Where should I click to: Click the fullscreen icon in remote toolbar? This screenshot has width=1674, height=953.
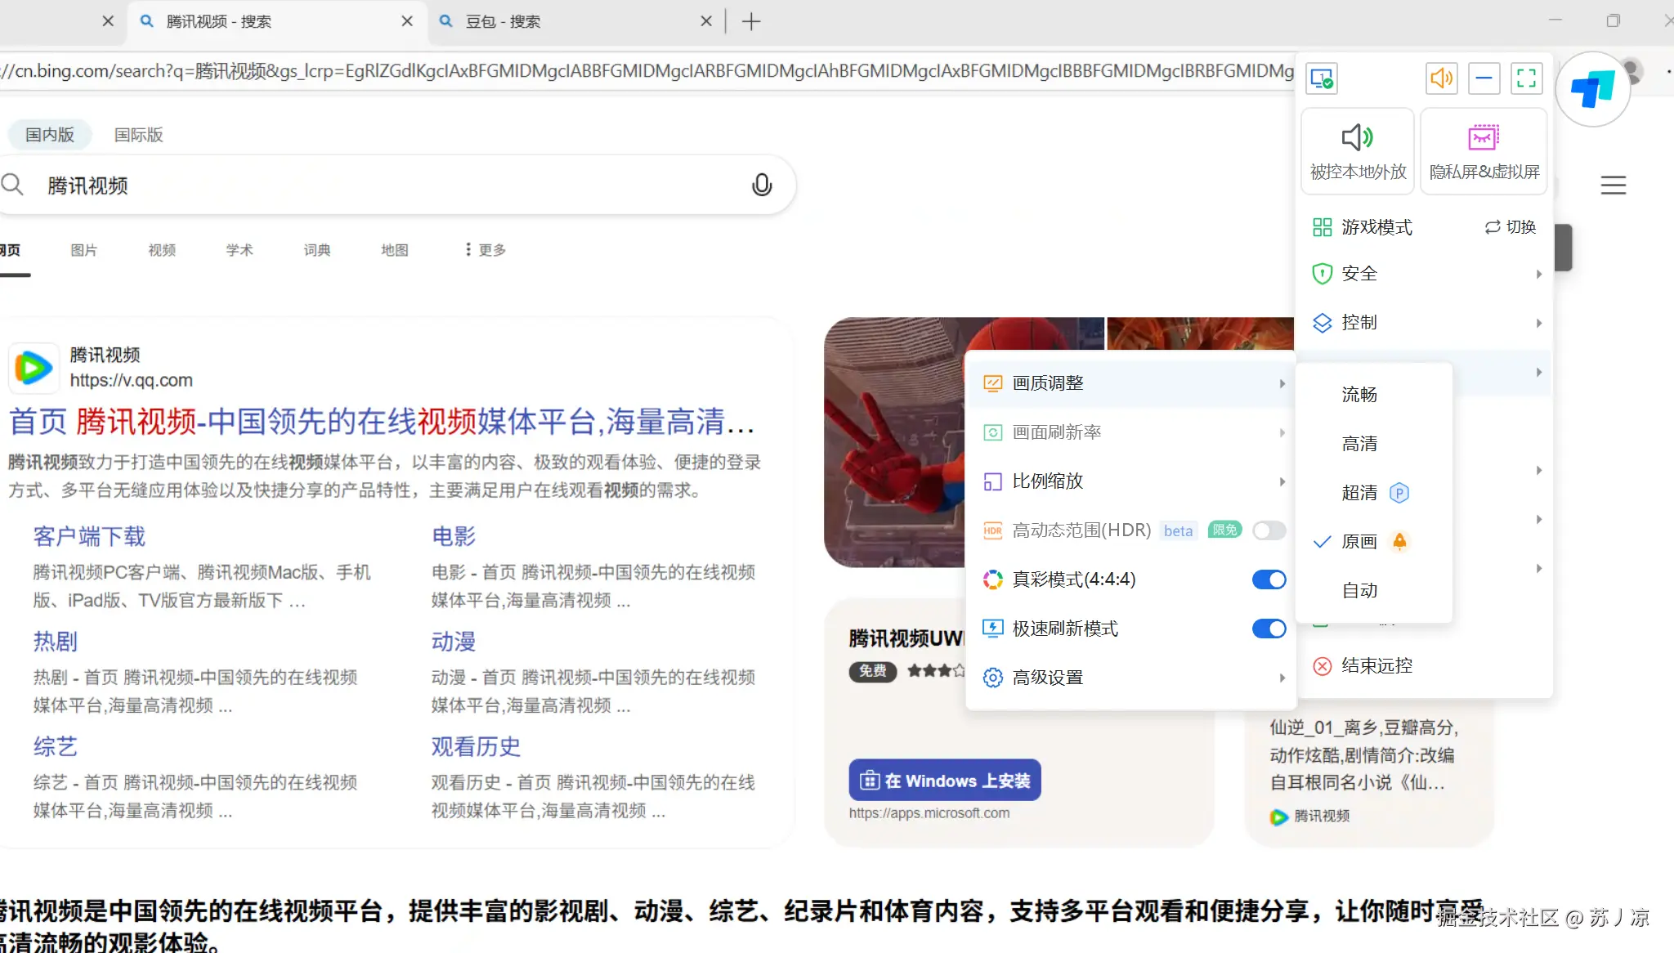click(1526, 78)
